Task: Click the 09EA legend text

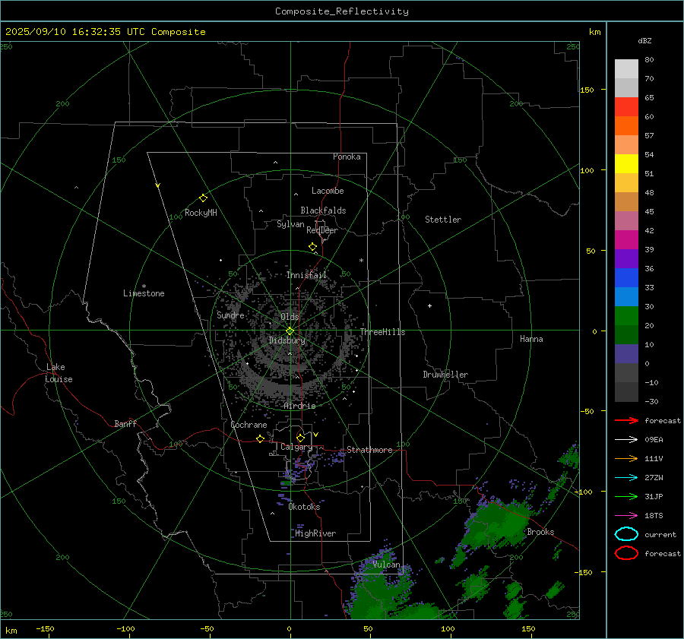Action: click(x=654, y=440)
